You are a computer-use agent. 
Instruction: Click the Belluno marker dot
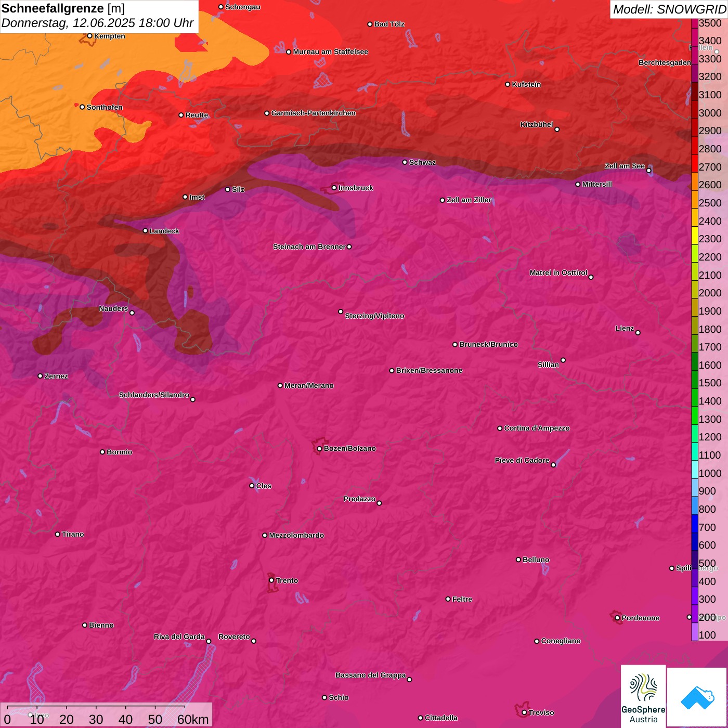(518, 560)
